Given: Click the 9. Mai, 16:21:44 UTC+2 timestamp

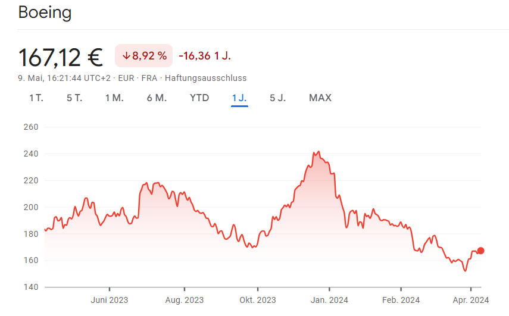Looking at the screenshot, I should point(64,78).
